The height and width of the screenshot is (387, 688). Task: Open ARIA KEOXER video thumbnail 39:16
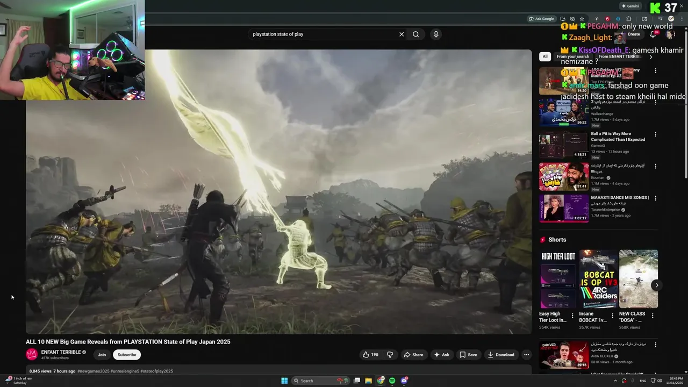pos(564,354)
